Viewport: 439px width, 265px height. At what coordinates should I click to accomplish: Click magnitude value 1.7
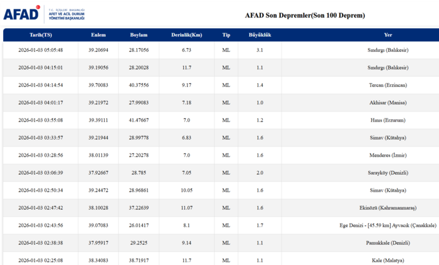260,226
